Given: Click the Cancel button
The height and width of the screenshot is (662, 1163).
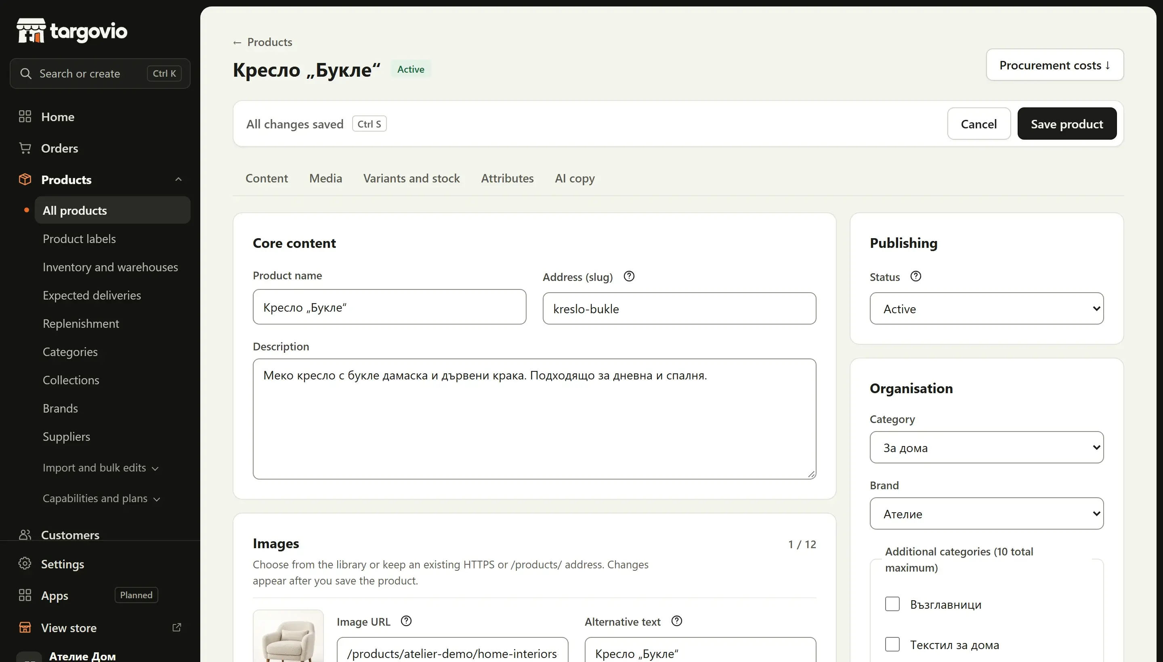Looking at the screenshot, I should (979, 124).
